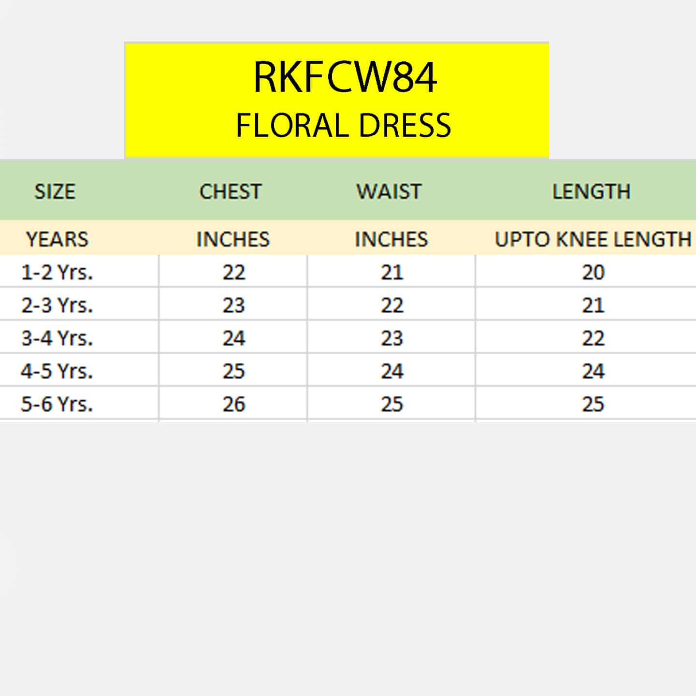Select the CHEST column header
The width and height of the screenshot is (696, 696).
[x=231, y=191]
